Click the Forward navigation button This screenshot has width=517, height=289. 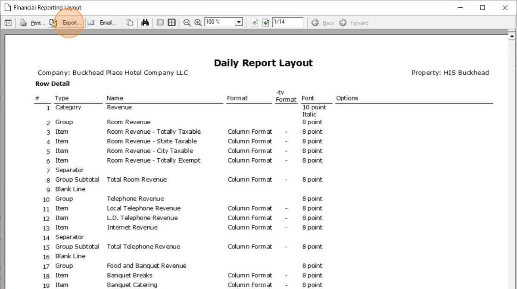coord(354,23)
